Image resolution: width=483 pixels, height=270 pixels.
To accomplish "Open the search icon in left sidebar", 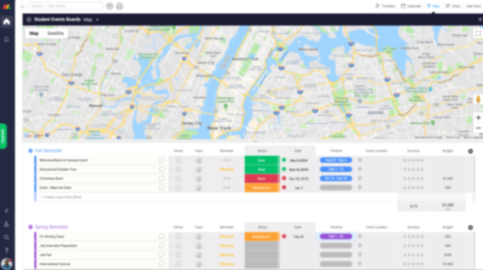I will pos(7,237).
